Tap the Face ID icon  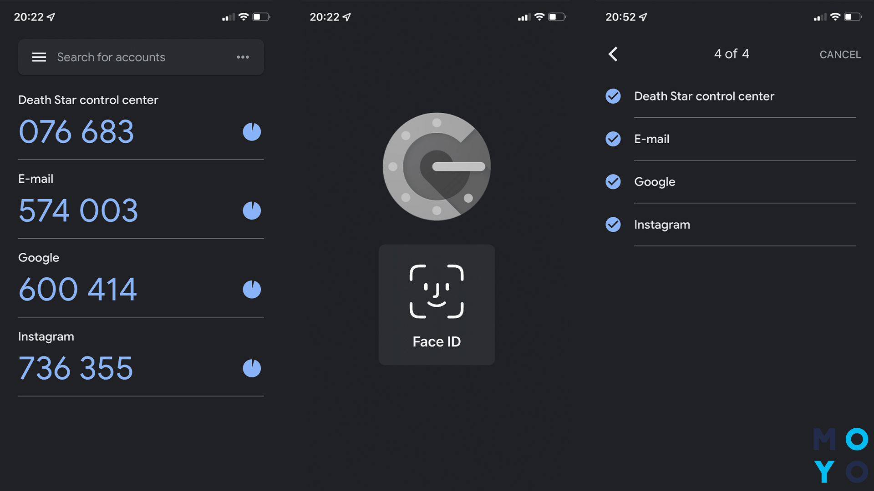point(436,291)
